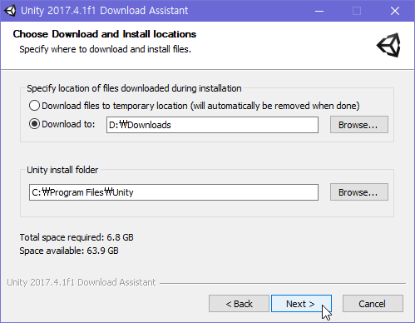Click the Choose Download and Install locations heading
415x323 pixels.
pos(105,34)
